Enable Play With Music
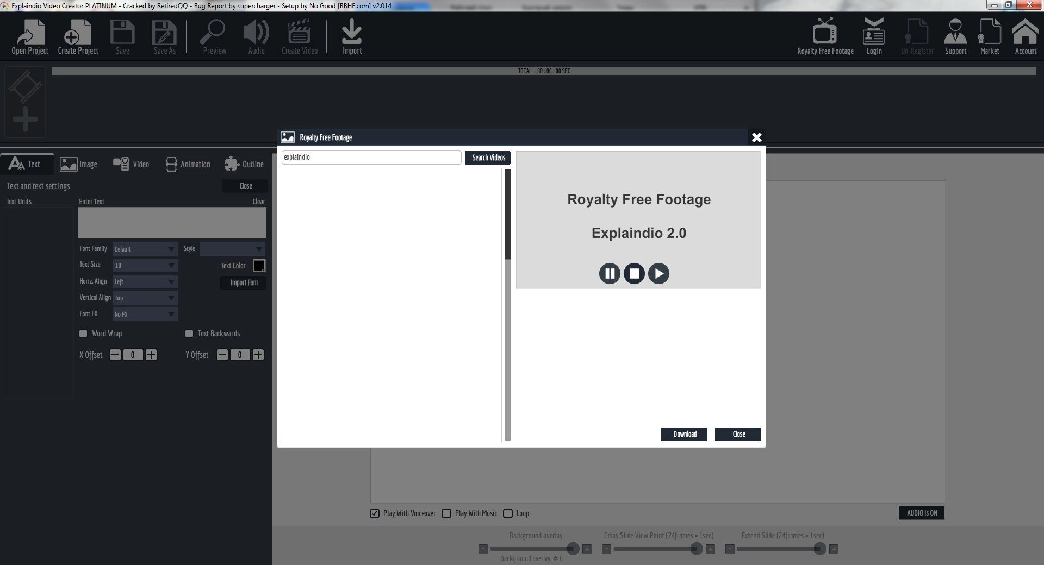 point(446,513)
